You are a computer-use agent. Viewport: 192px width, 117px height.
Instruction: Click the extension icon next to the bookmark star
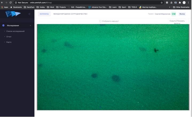point(167,3)
